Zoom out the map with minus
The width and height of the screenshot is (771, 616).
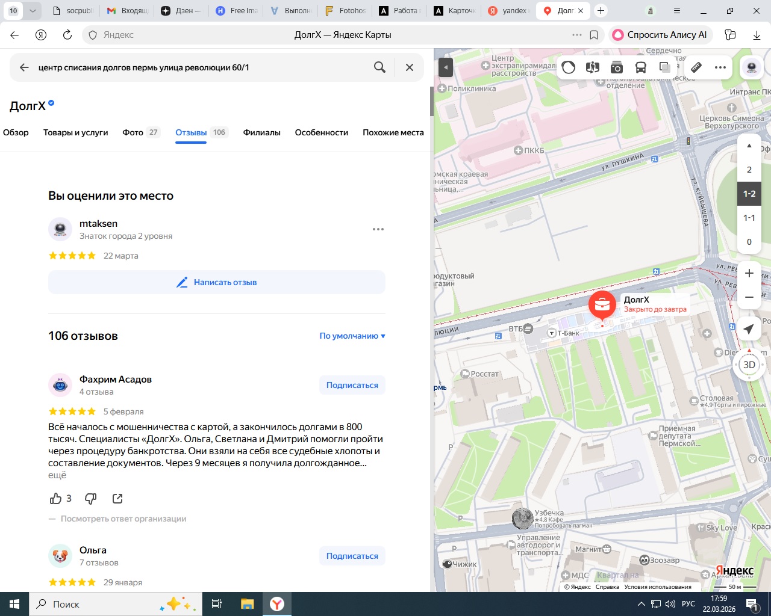(749, 297)
